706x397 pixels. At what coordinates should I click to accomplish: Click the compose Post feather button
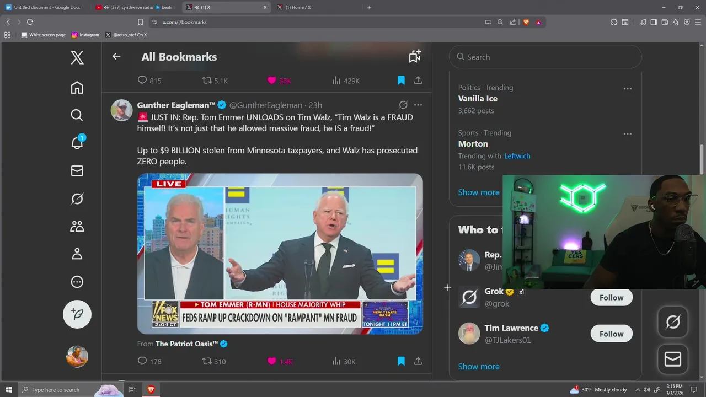(77, 314)
